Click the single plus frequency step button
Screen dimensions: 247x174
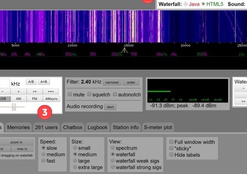click(x=19, y=91)
